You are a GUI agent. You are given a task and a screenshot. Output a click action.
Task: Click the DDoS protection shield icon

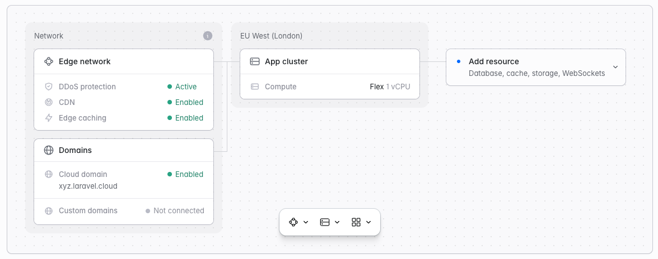[49, 87]
